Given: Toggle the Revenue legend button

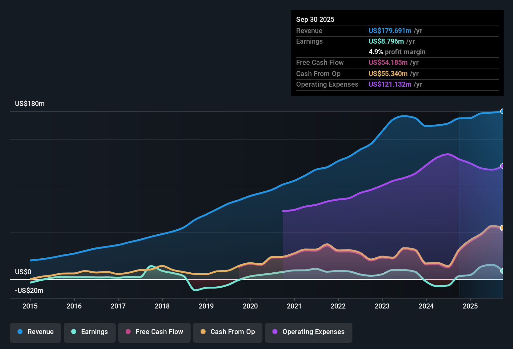Looking at the screenshot, I should pyautogui.click(x=36, y=332).
